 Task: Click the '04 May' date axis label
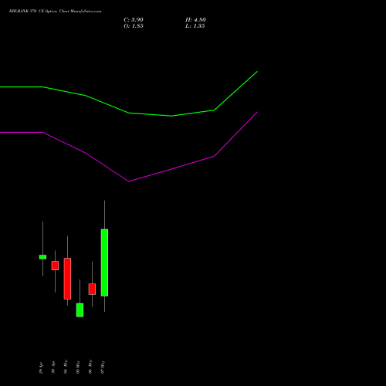click(x=66, y=367)
